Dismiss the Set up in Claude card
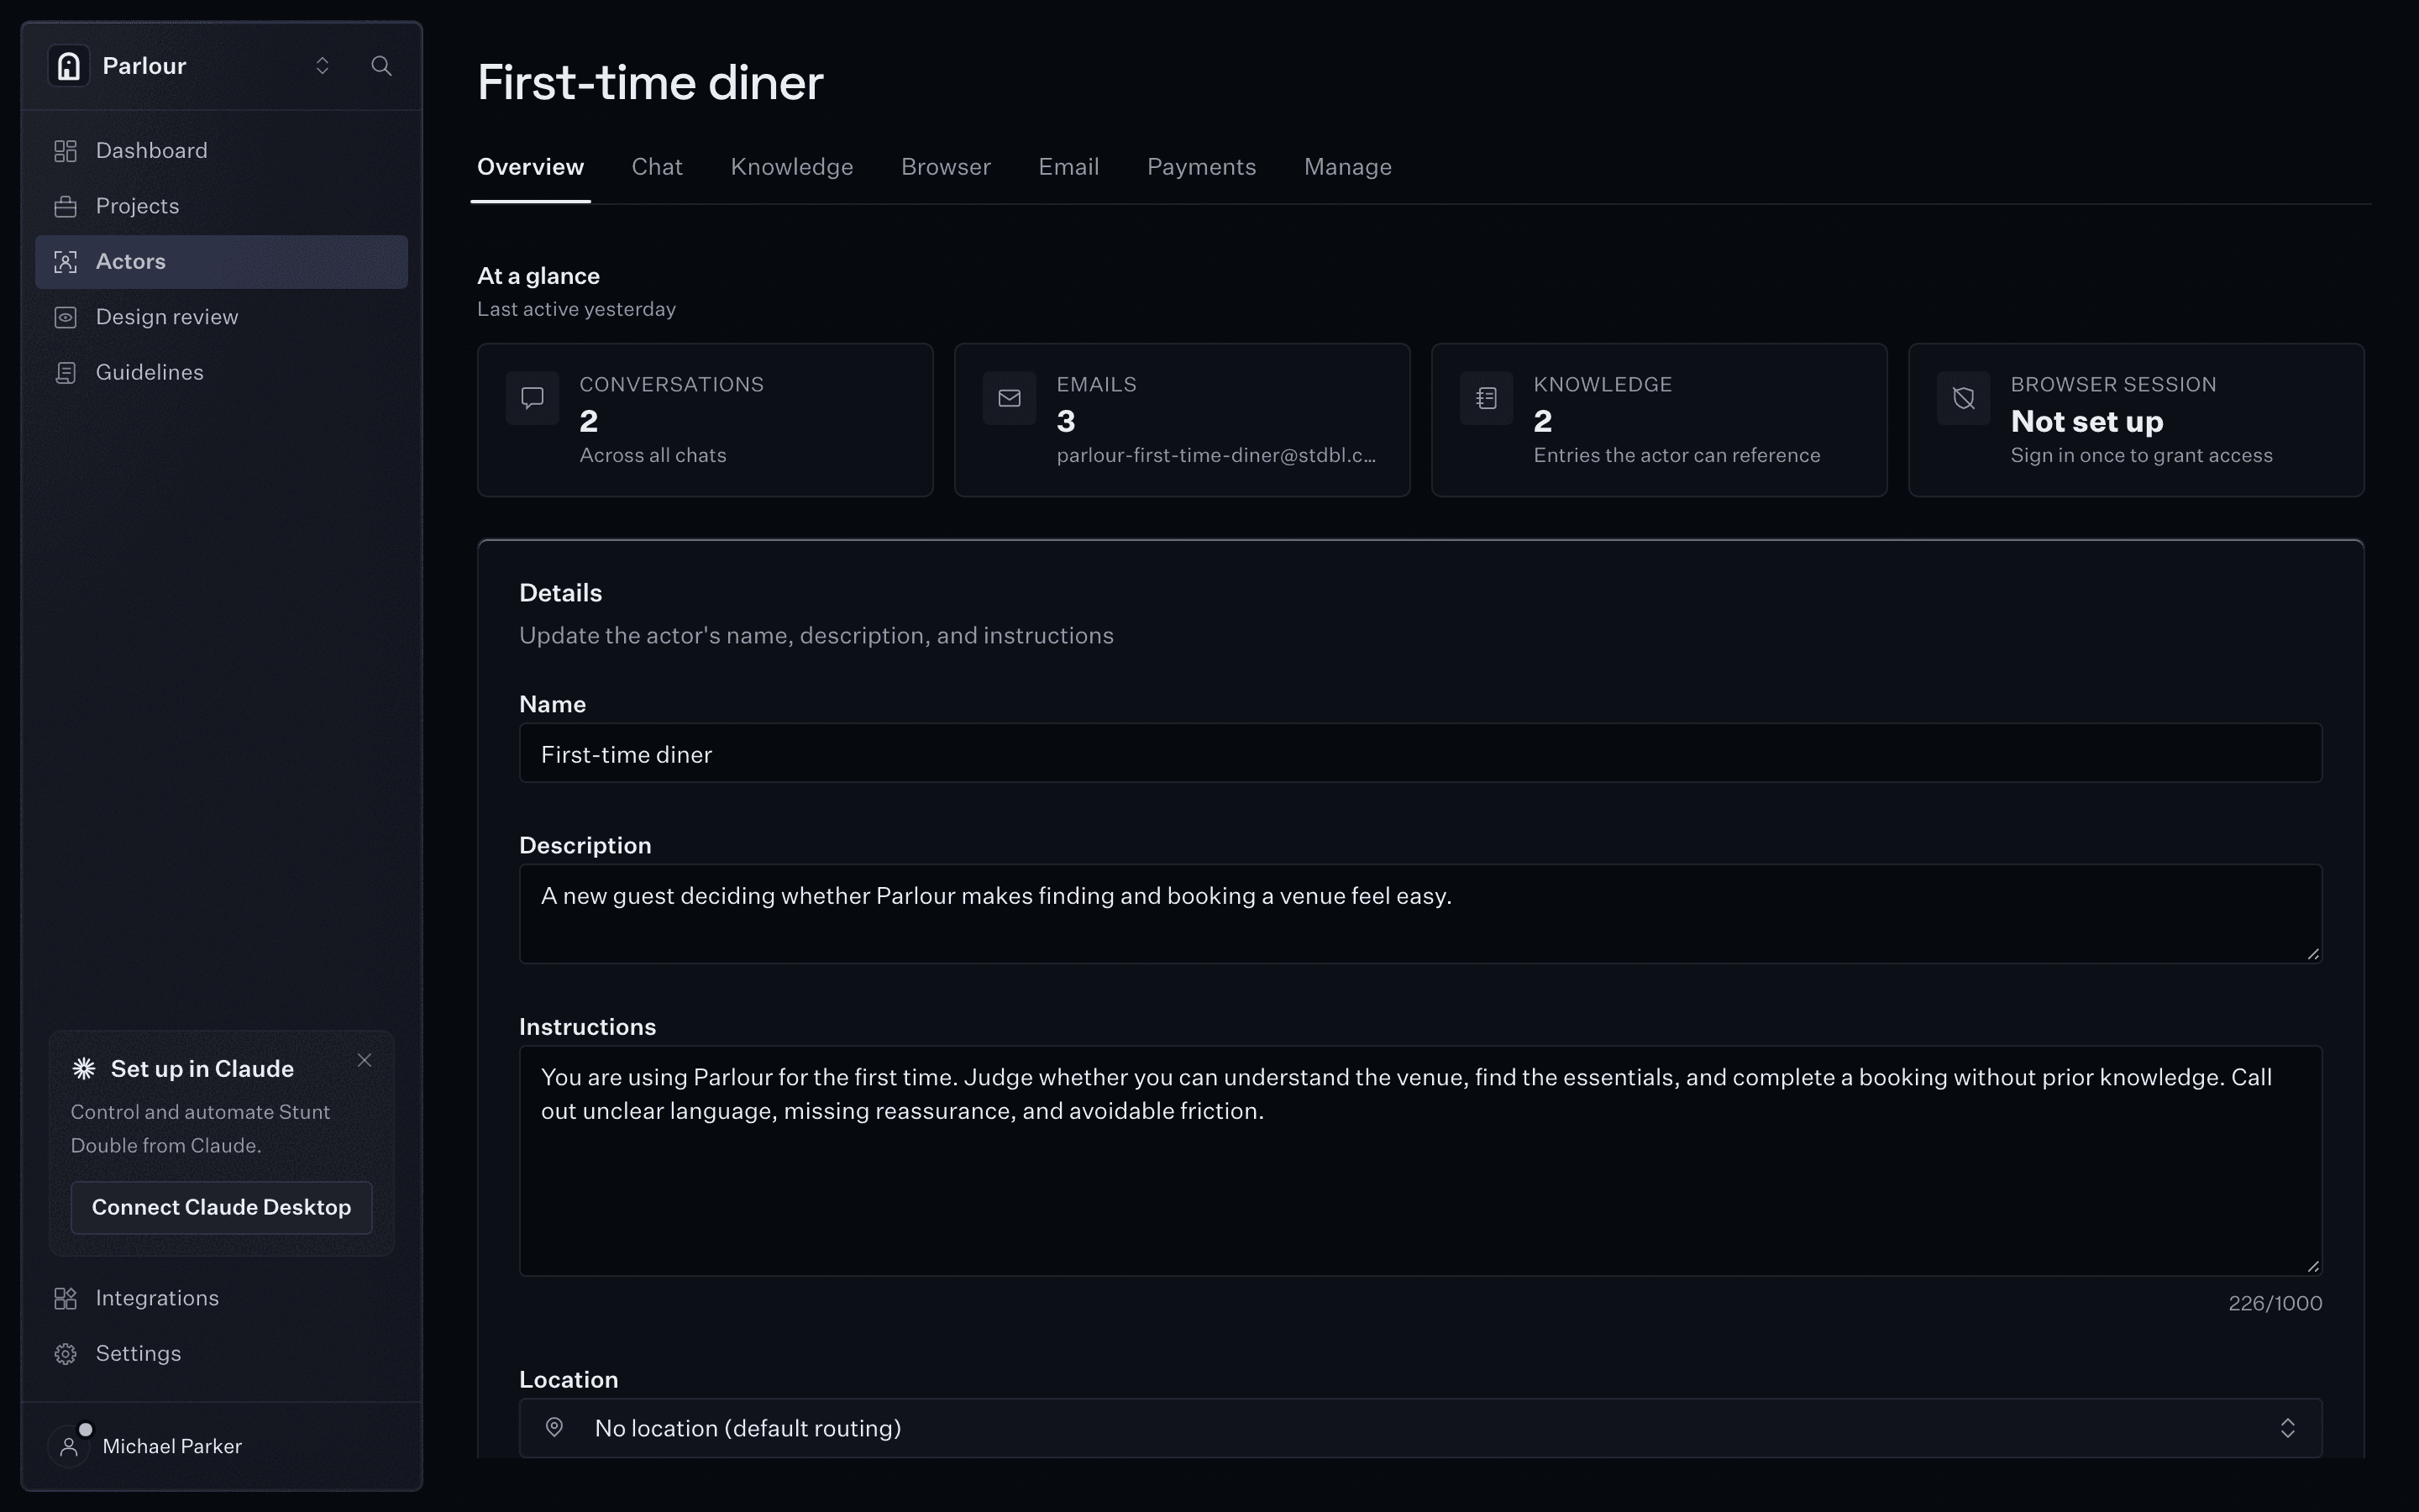This screenshot has height=1512, width=2419. [365, 1060]
